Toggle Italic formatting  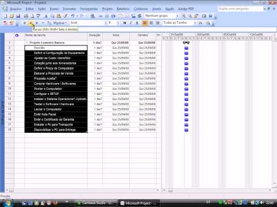click(x=131, y=23)
